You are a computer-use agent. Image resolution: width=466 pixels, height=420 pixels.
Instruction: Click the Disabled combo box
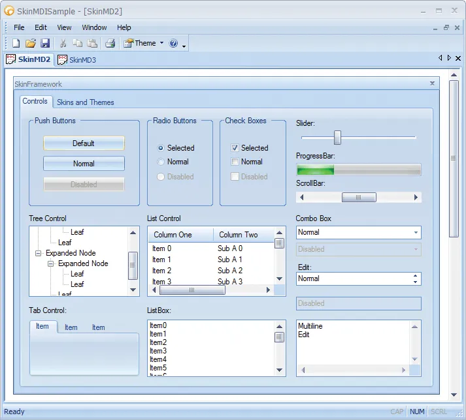358,249
